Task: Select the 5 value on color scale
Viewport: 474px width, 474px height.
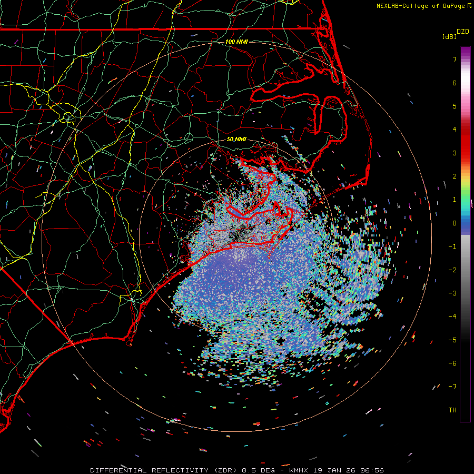Action: pyautogui.click(x=455, y=106)
